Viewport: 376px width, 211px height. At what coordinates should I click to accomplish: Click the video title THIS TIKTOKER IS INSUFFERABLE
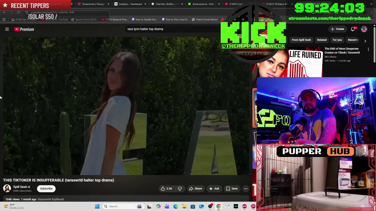click(x=59, y=180)
